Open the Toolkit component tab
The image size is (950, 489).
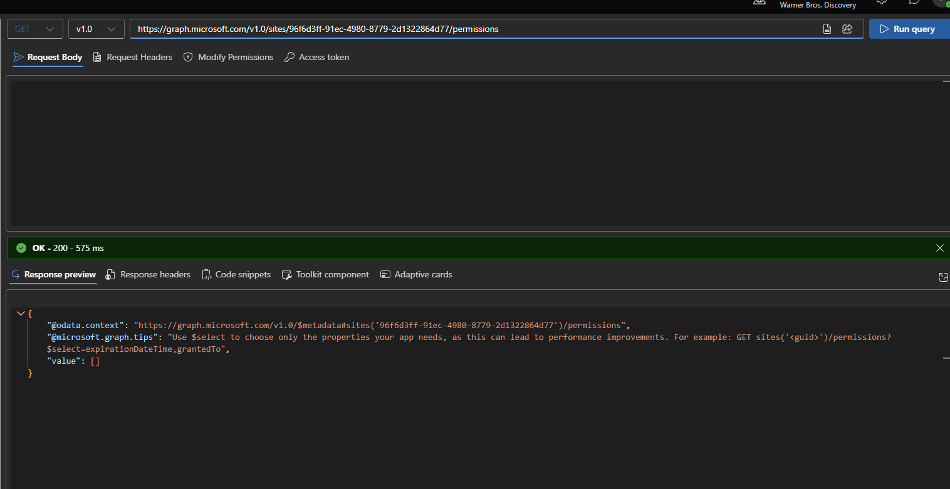(325, 274)
